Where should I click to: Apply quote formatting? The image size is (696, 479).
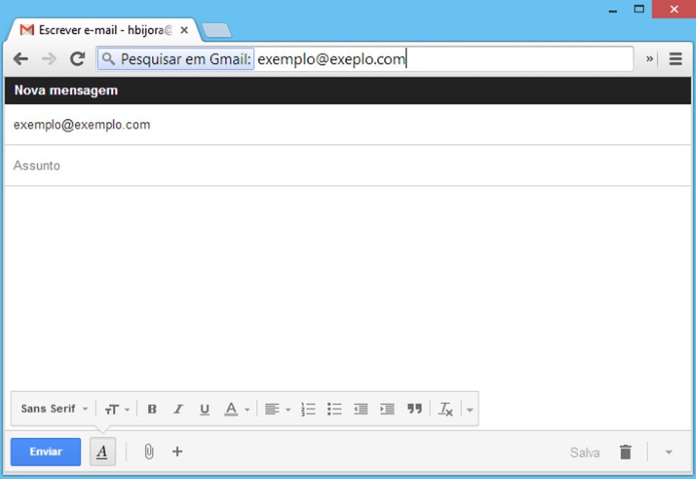[414, 408]
